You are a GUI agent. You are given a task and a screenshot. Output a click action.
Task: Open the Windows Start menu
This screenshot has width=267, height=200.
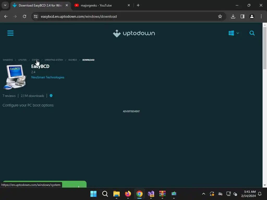coord(94,194)
